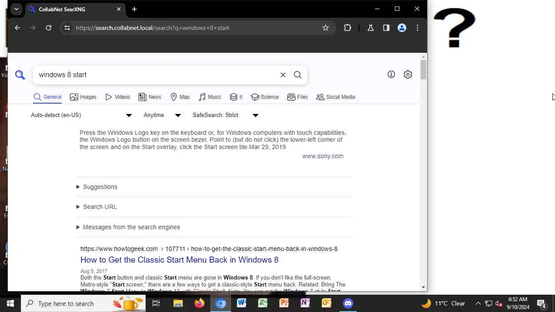
Task: Expand the Suggestions section
Action: click(x=97, y=187)
